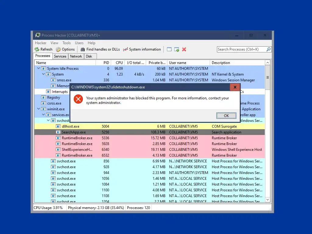The height and width of the screenshot is (234, 312).
Task: Click icon of svchost.exe PID 1100
Action: (x=53, y=190)
